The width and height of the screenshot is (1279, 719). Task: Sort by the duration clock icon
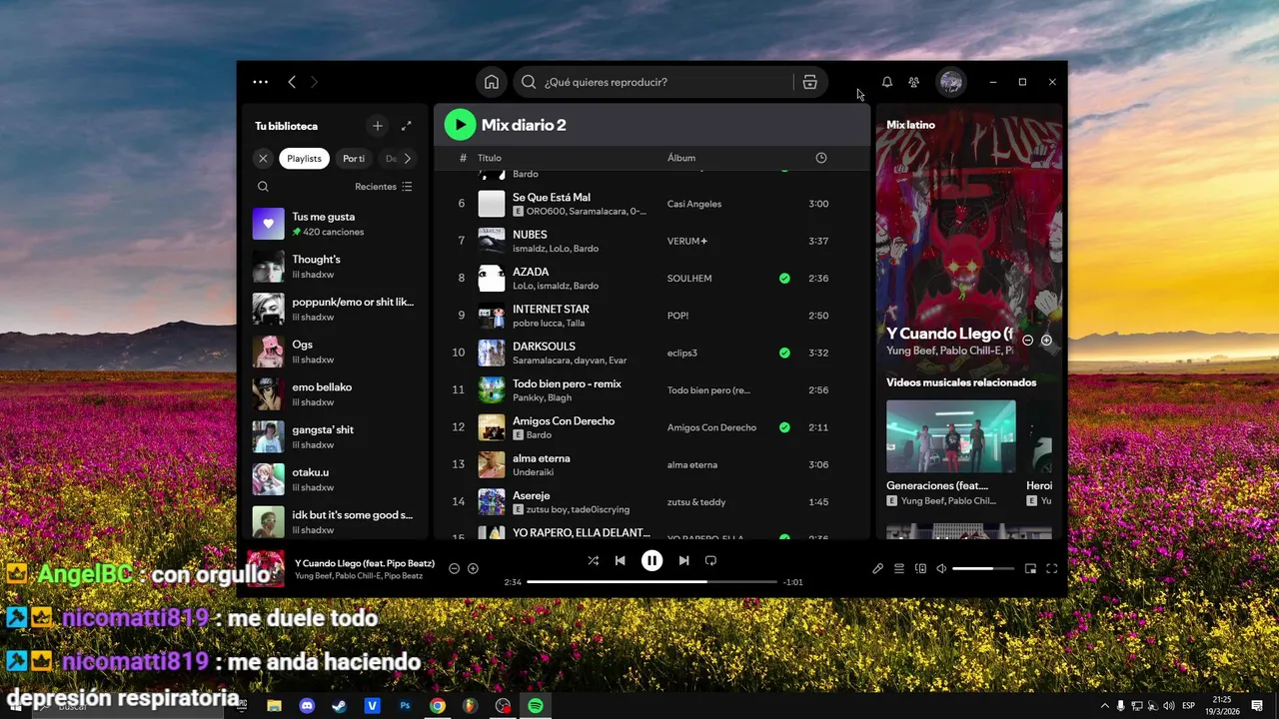coord(821,158)
